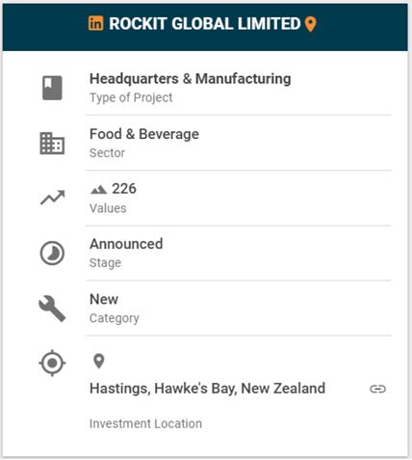Viewport: 412px width, 460px height.
Task: Click the orange map pin in header
Action: point(310,24)
